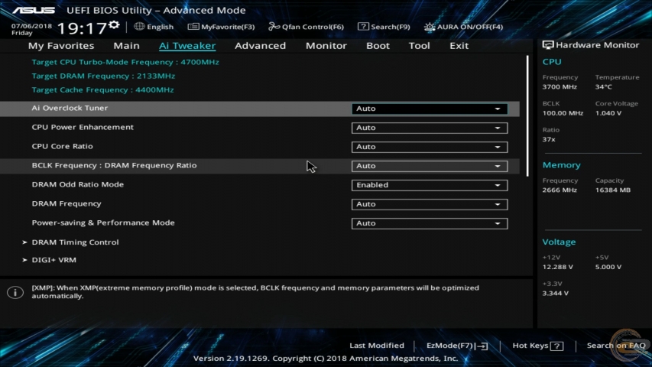Click the CPU temperature 34°C value
Viewport: 652px width, 367px height.
(x=603, y=87)
